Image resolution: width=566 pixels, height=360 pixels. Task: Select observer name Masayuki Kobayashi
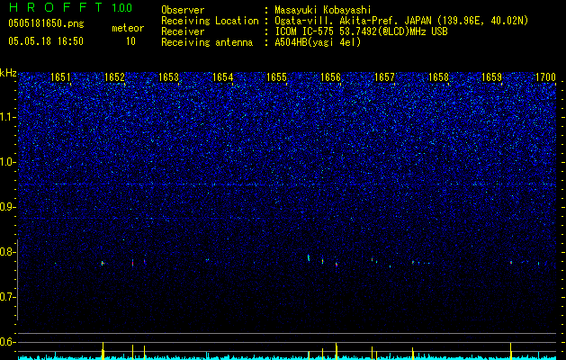click(323, 11)
